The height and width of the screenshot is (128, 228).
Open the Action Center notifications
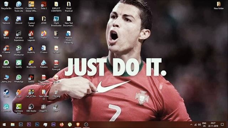coord(222,125)
